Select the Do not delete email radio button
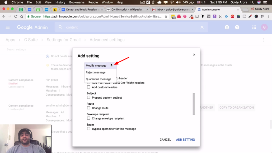This screenshot has height=153, width=272. click(x=48, y=56)
